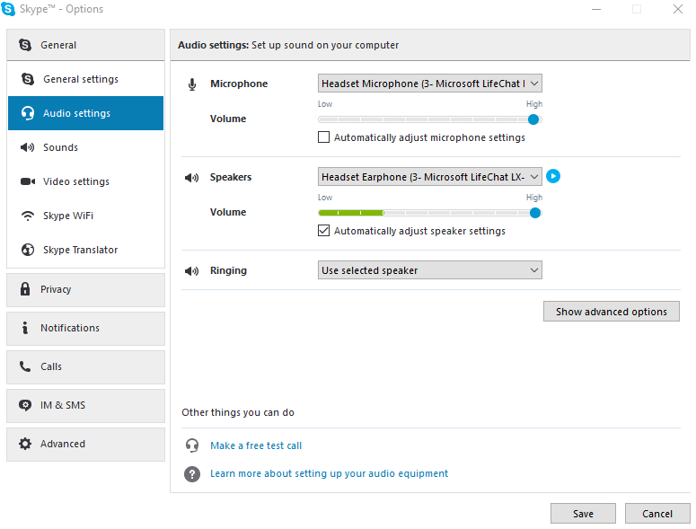Enable automatically adjust microphone settings
This screenshot has height=529, width=696.
coord(323,137)
